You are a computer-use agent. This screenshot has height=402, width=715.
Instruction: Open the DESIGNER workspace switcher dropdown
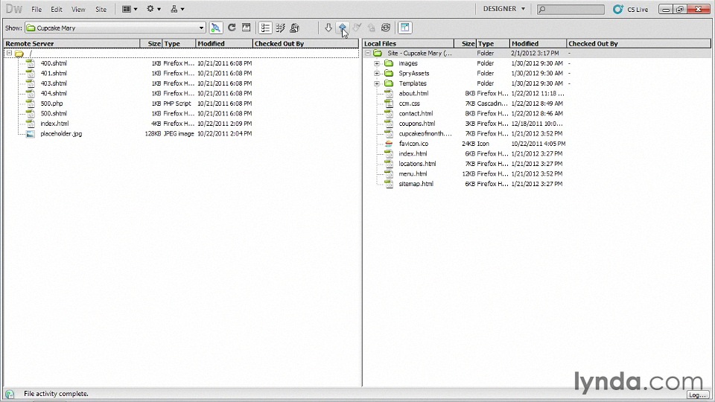coord(504,9)
